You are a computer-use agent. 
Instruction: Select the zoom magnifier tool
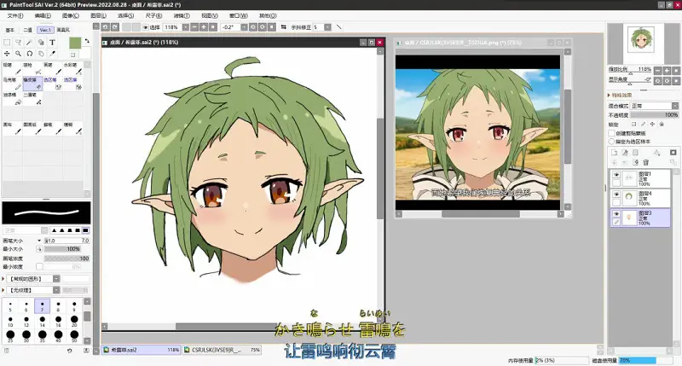(x=18, y=54)
